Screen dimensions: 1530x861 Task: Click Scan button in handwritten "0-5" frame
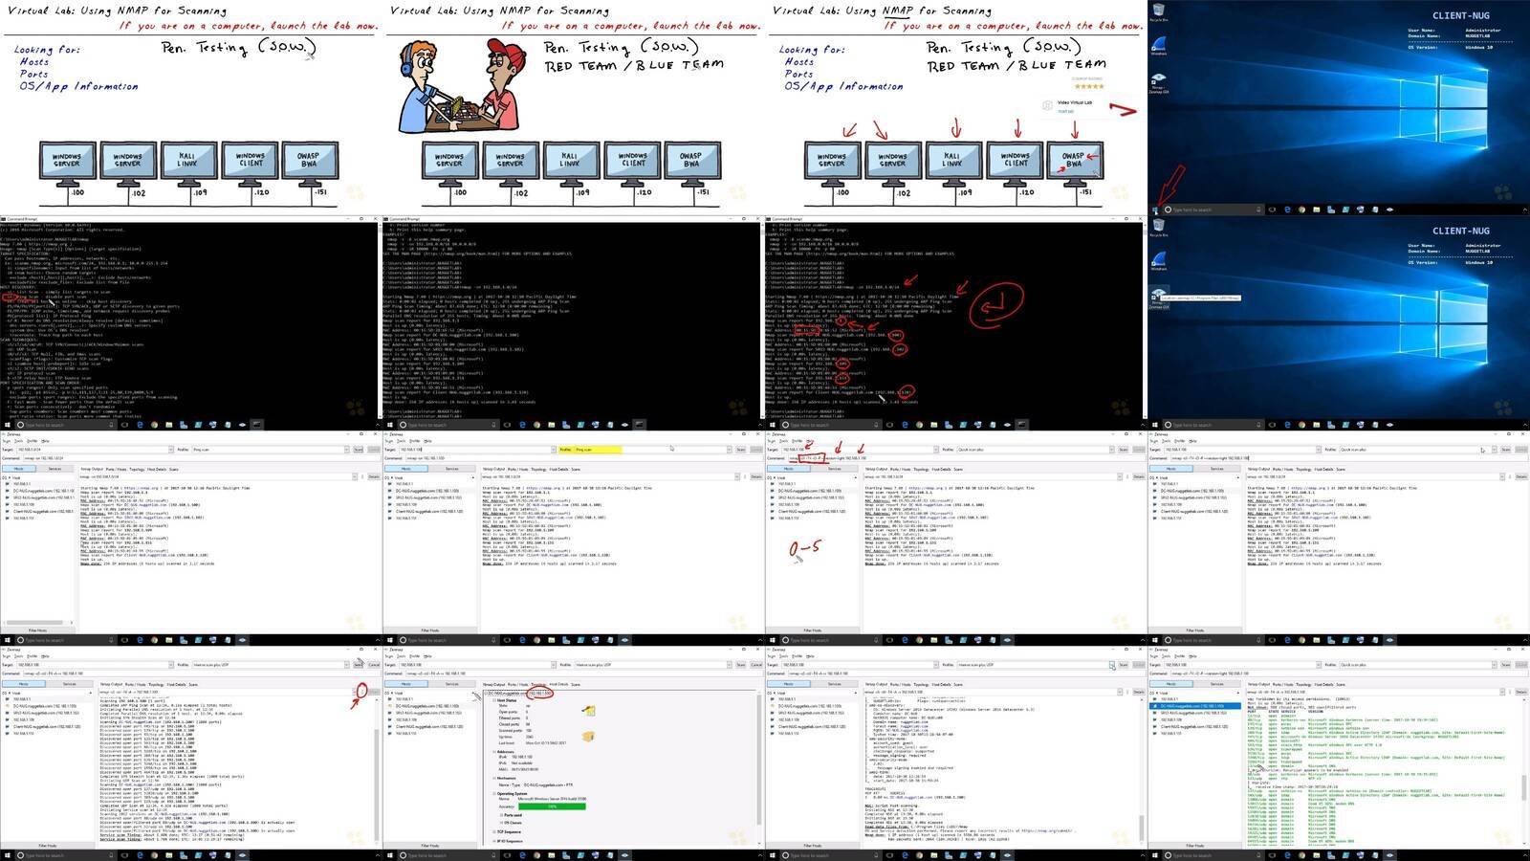pyautogui.click(x=1124, y=450)
